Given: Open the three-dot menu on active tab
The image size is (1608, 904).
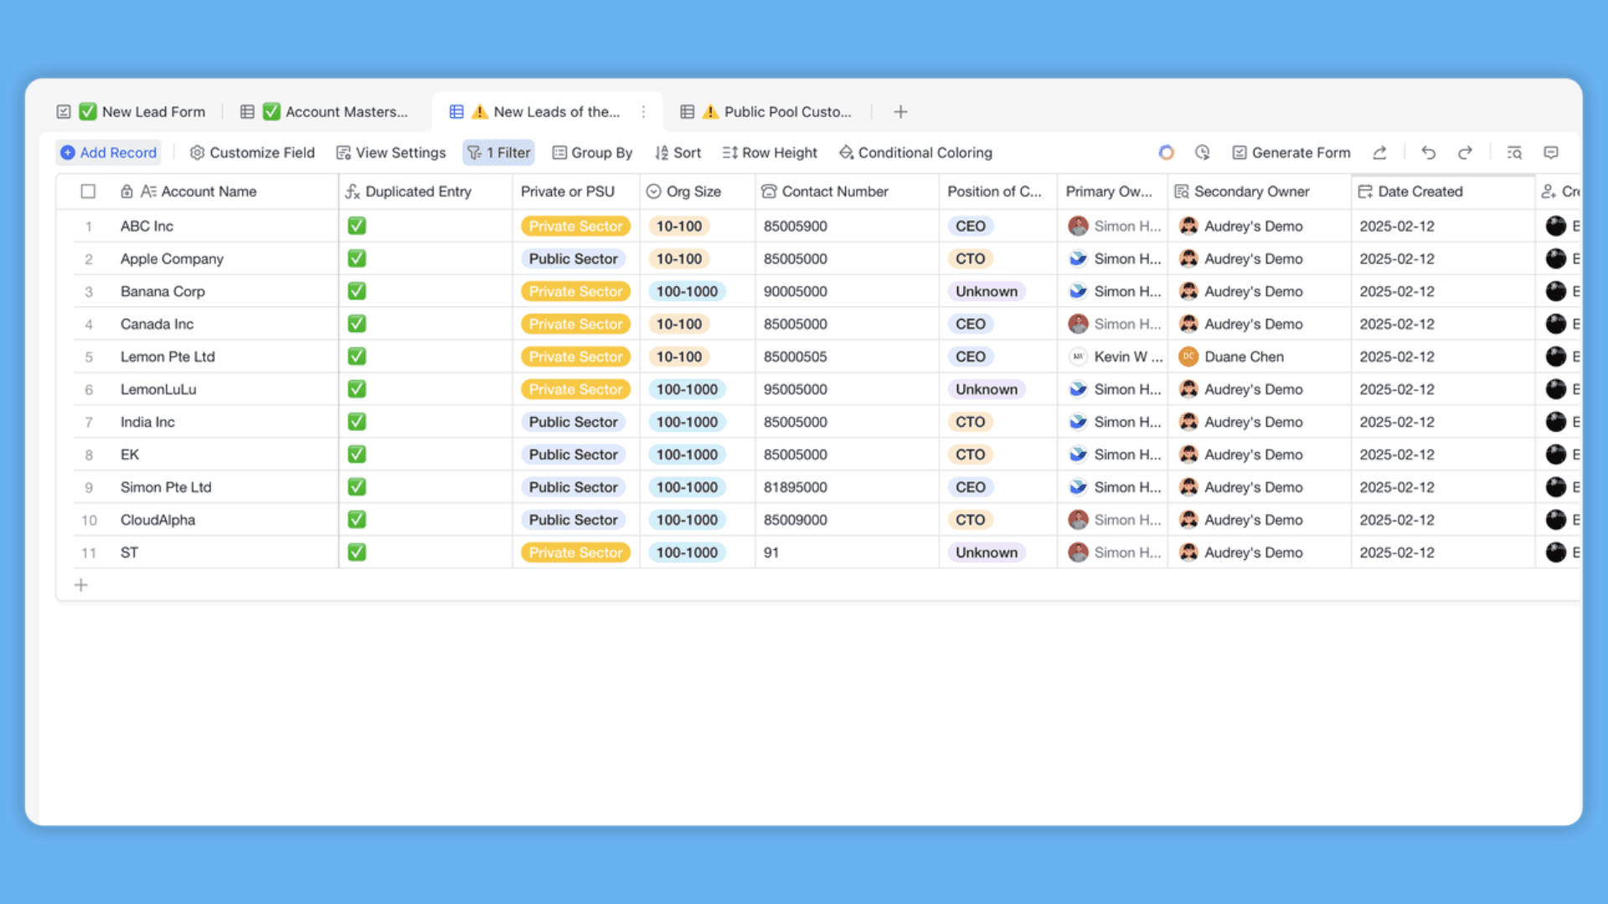Looking at the screenshot, I should pyautogui.click(x=643, y=111).
